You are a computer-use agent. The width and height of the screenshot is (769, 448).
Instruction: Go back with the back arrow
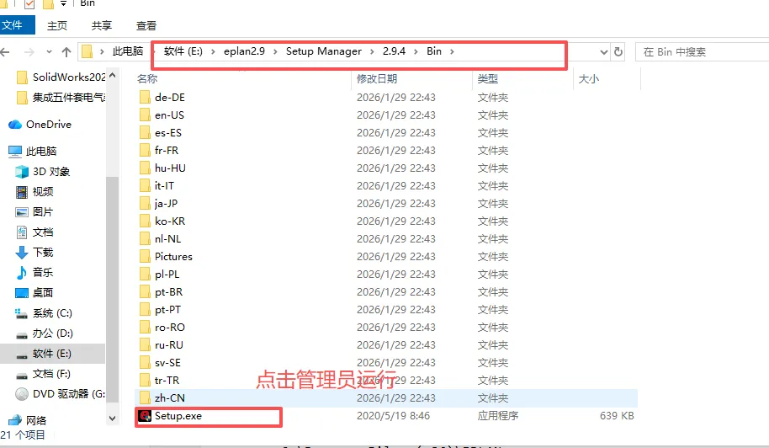coord(5,51)
